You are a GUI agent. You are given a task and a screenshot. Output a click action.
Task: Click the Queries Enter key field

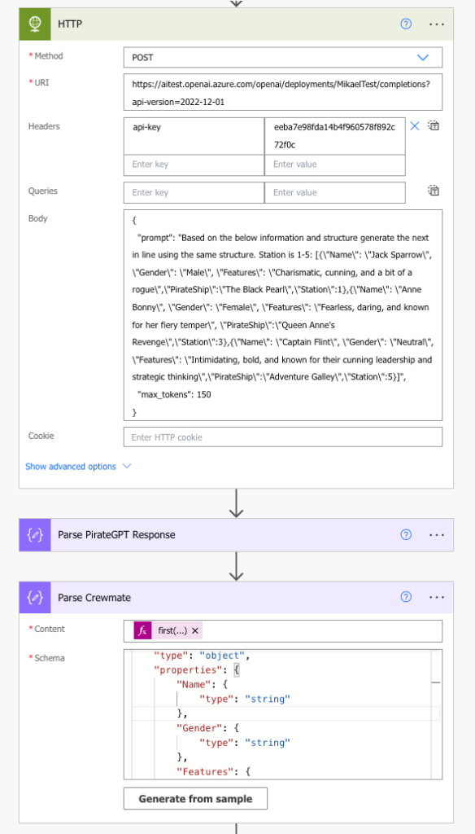coord(194,192)
